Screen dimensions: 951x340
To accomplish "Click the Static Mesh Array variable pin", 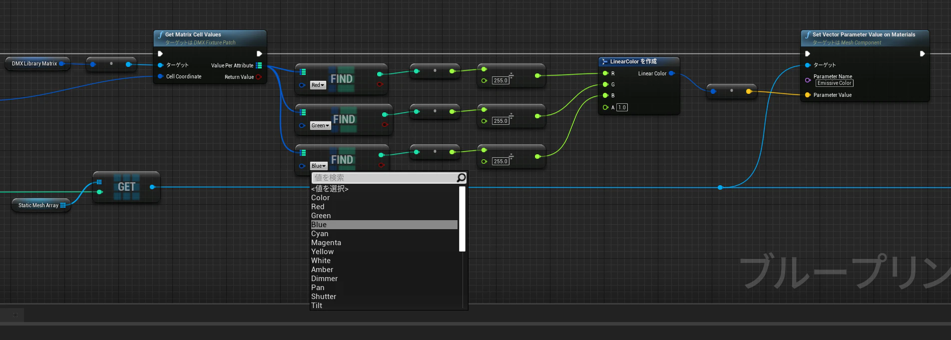I will click(63, 205).
